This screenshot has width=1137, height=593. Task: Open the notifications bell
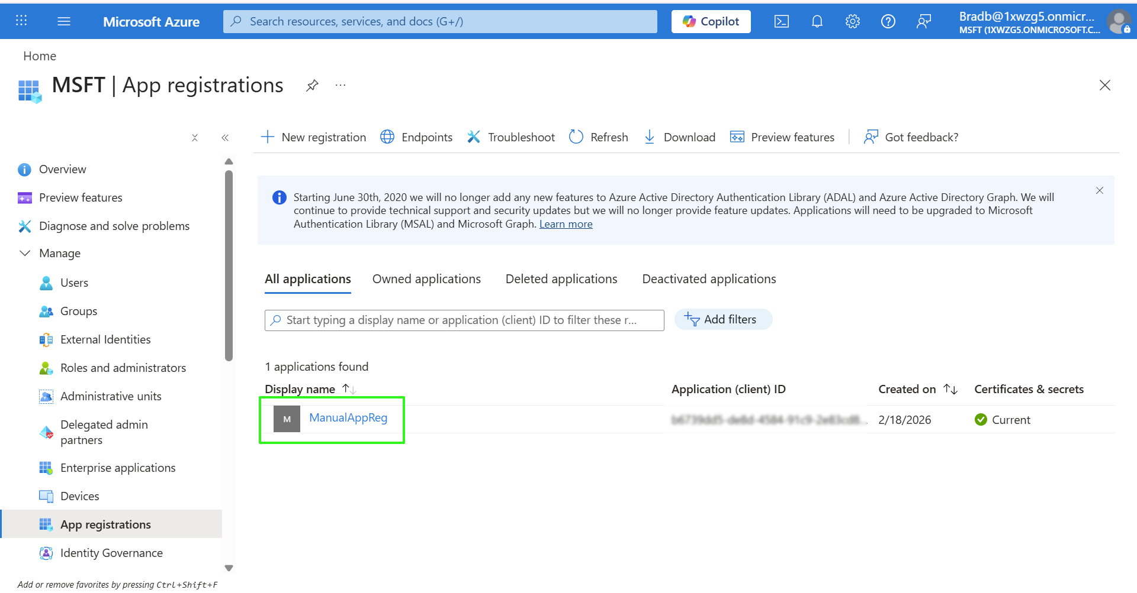[817, 22]
